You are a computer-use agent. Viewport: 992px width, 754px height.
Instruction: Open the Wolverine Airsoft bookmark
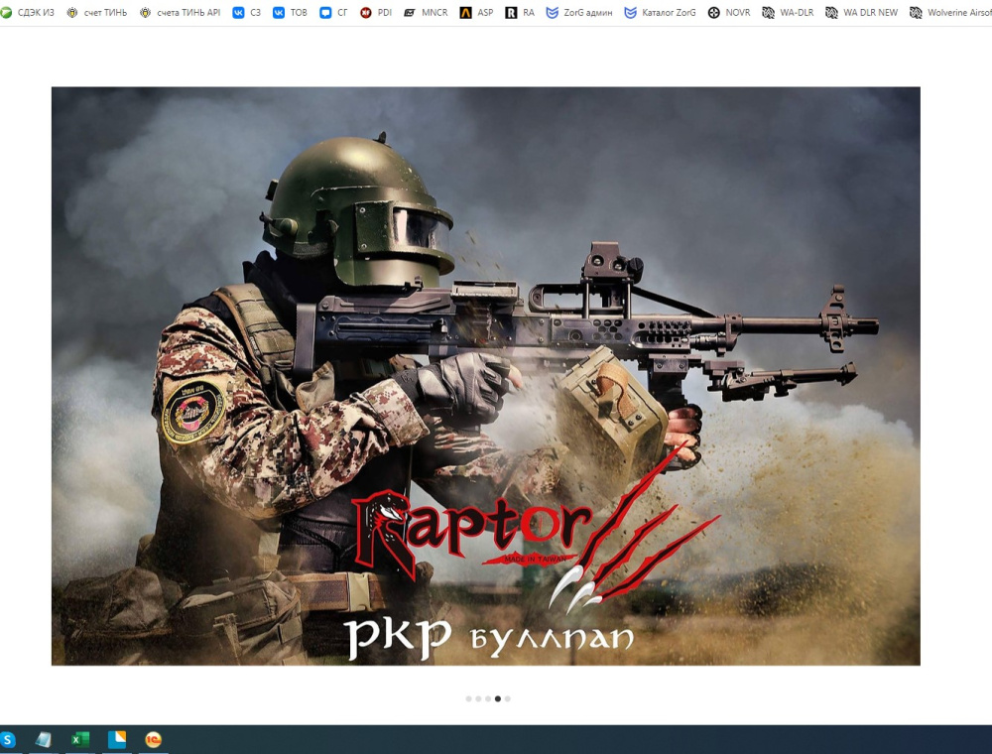[x=950, y=13]
